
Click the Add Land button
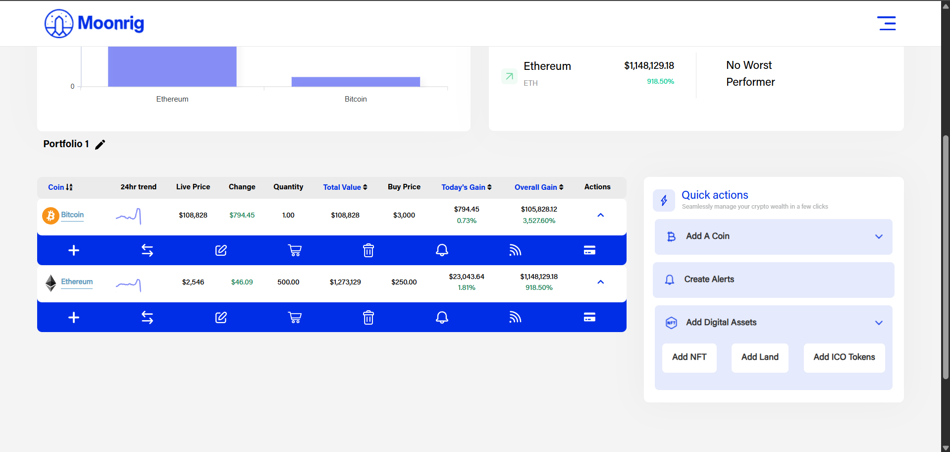click(760, 357)
